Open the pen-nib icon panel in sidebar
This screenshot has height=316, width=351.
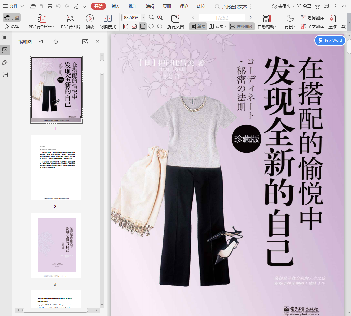5,63
